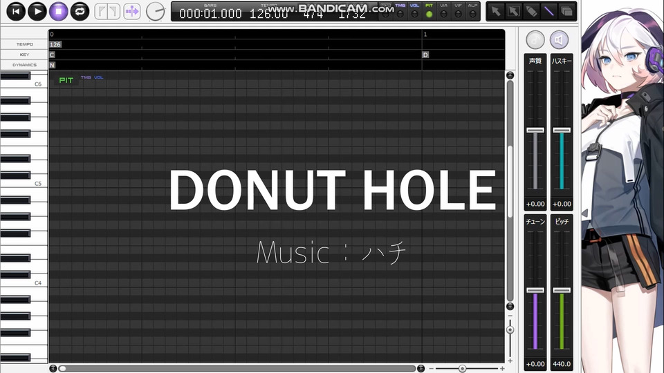This screenshot has width=664, height=373.
Task: Click the bars time display 000:01.000
Action: pyautogui.click(x=210, y=14)
